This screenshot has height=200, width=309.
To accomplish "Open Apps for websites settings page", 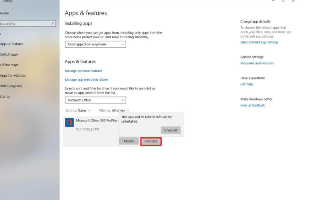I will click(x=13, y=75).
